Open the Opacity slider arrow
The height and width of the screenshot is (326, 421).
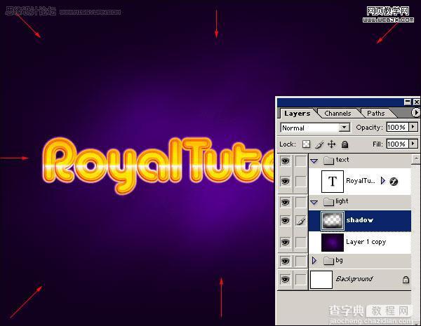pos(413,127)
